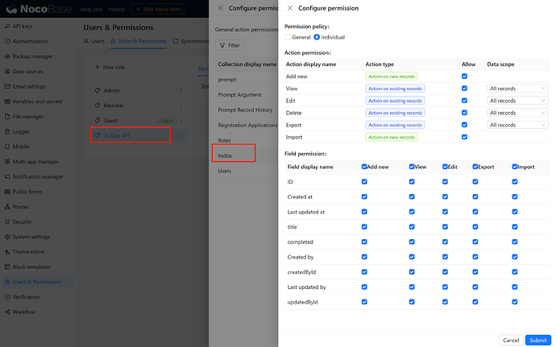Click the Theme editor icon
The height and width of the screenshot is (347, 556).
[7, 252]
